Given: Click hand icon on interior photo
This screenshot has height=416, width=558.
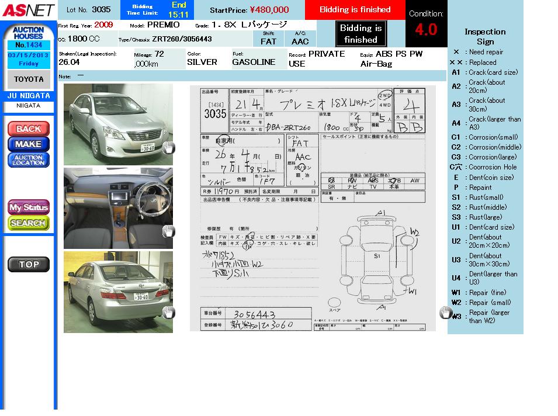Looking at the screenshot, I should click(x=168, y=231).
